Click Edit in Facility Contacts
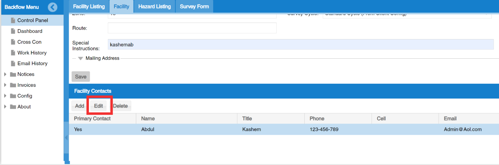This screenshot has height=165, width=499. click(x=99, y=106)
